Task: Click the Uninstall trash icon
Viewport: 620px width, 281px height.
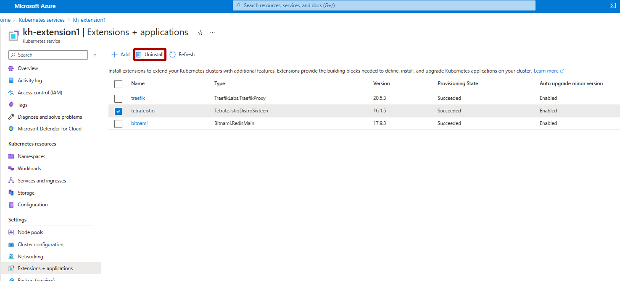Action: point(138,55)
